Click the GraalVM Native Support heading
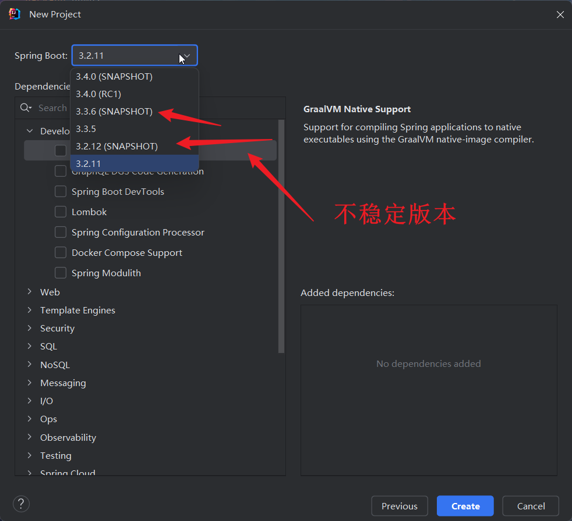Viewport: 572px width, 521px height. 357,109
